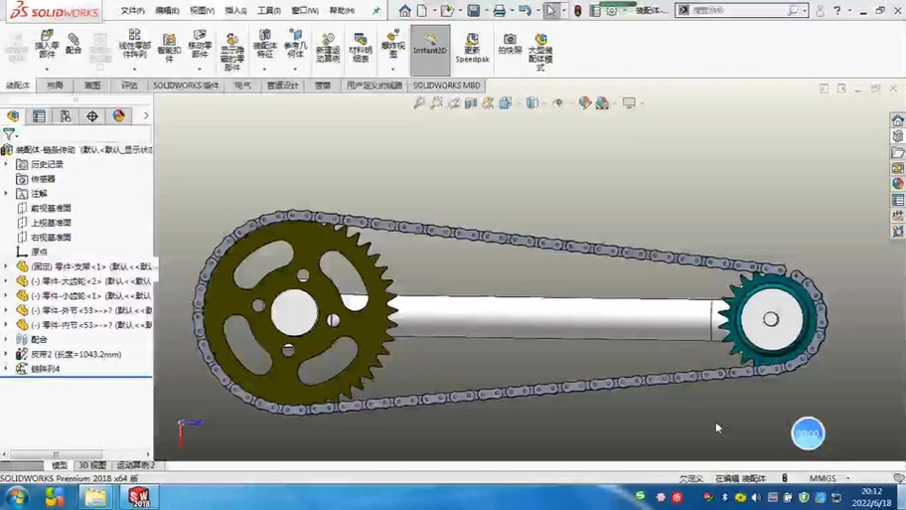Image resolution: width=906 pixels, height=510 pixels.
Task: Open the 工具(T) Tools menu
Action: click(x=268, y=10)
